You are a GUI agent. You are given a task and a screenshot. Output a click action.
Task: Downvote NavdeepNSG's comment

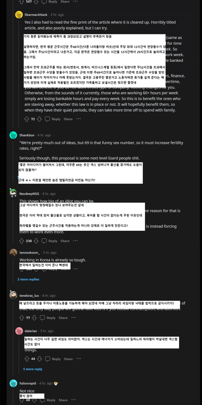[x=36, y=241]
